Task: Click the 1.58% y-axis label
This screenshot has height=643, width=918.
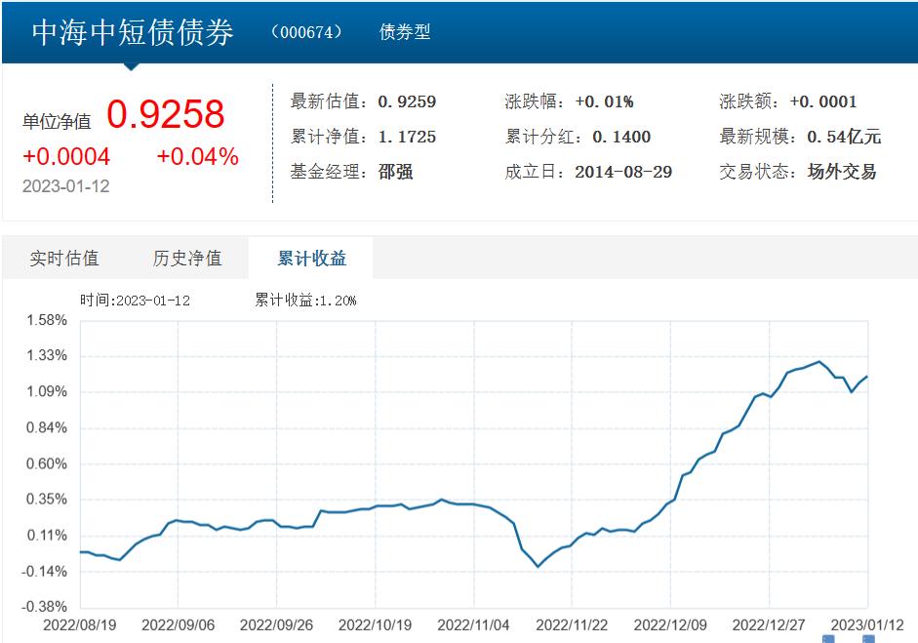Action: pyautogui.click(x=47, y=320)
